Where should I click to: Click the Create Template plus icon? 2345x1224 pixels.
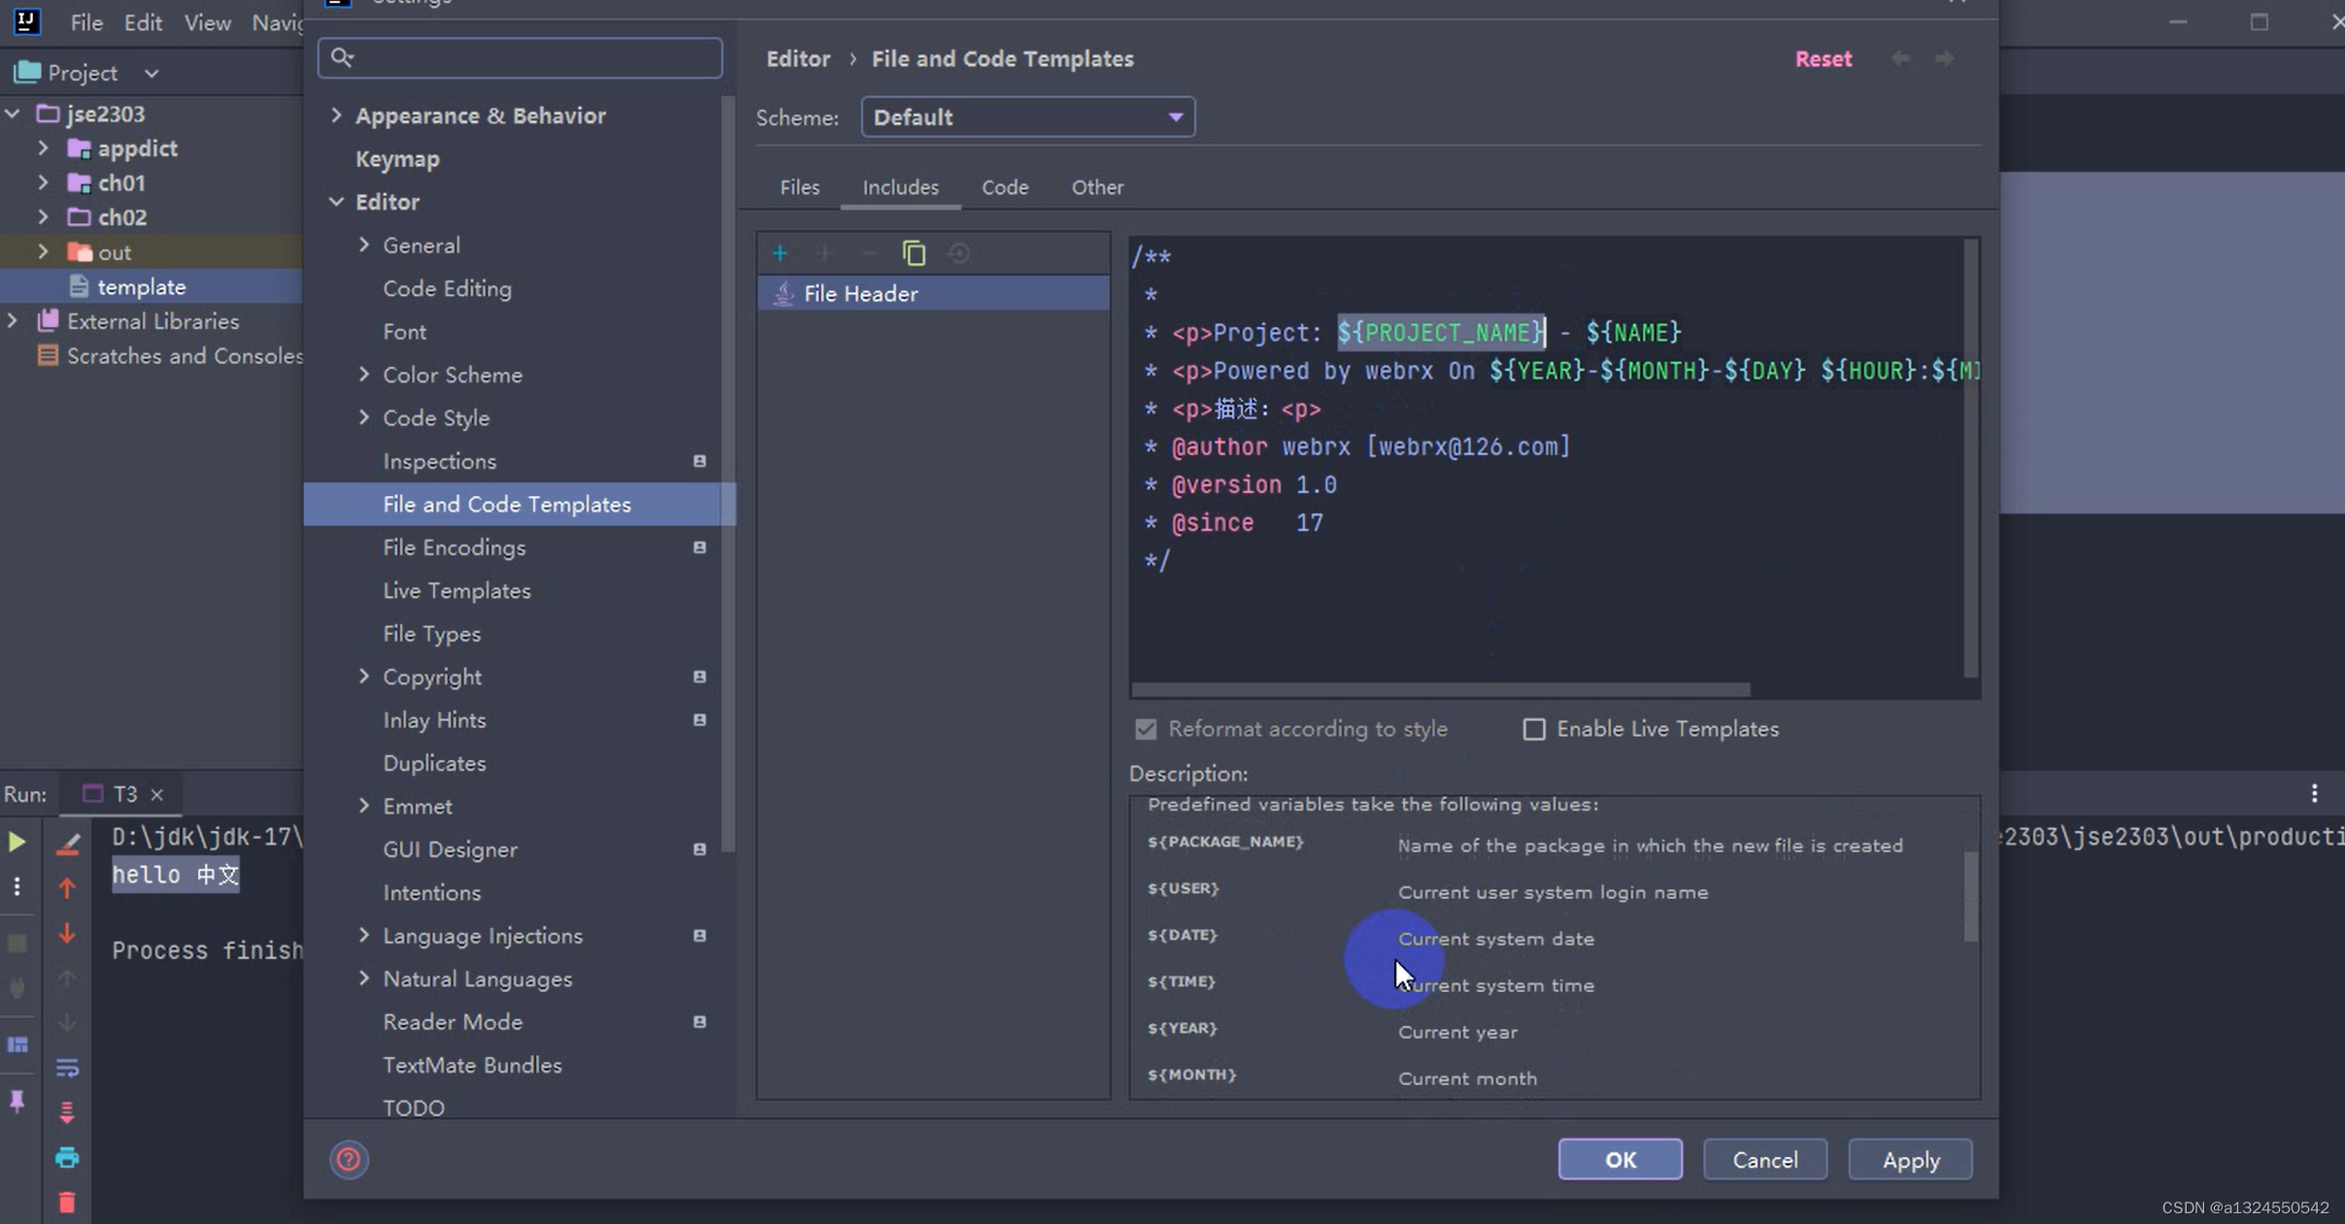tap(780, 253)
